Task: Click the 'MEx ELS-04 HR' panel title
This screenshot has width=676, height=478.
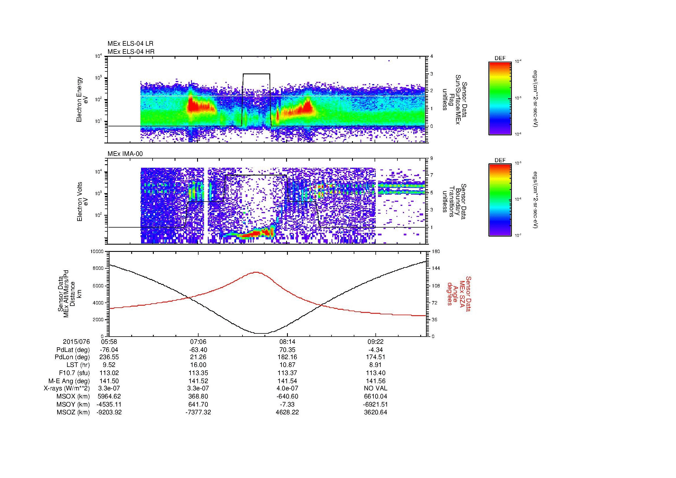Action: pos(131,51)
